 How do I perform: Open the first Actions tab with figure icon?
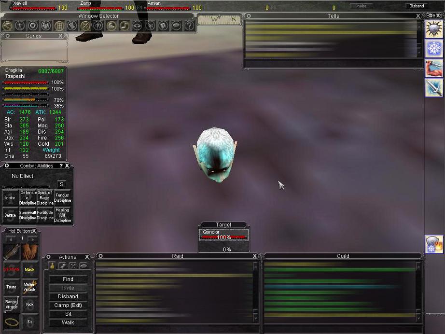[x=52, y=265]
